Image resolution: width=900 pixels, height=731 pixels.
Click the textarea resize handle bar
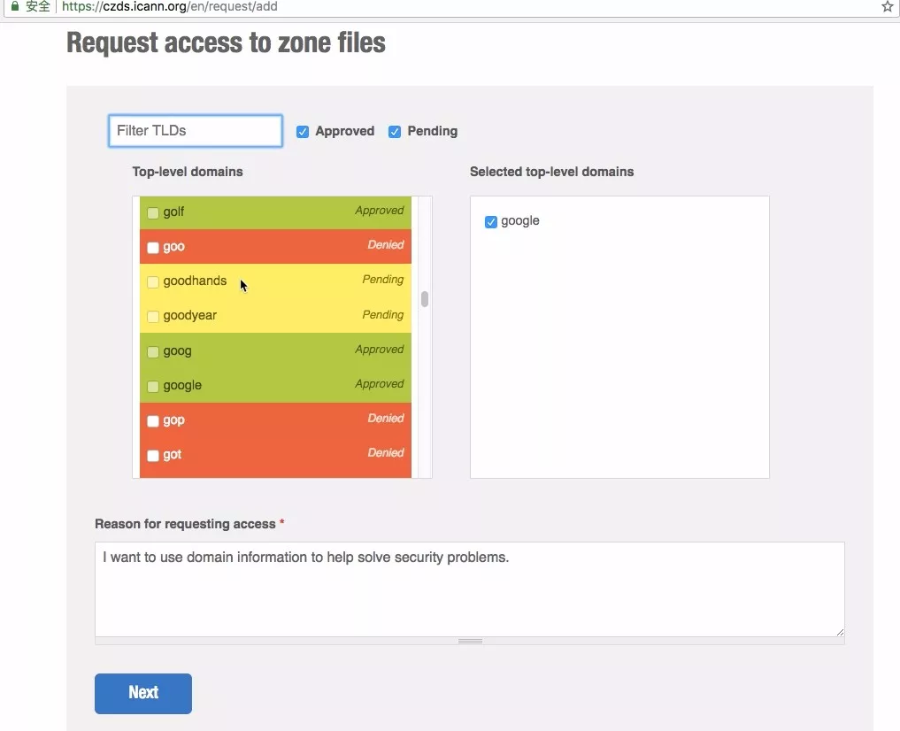pos(470,641)
